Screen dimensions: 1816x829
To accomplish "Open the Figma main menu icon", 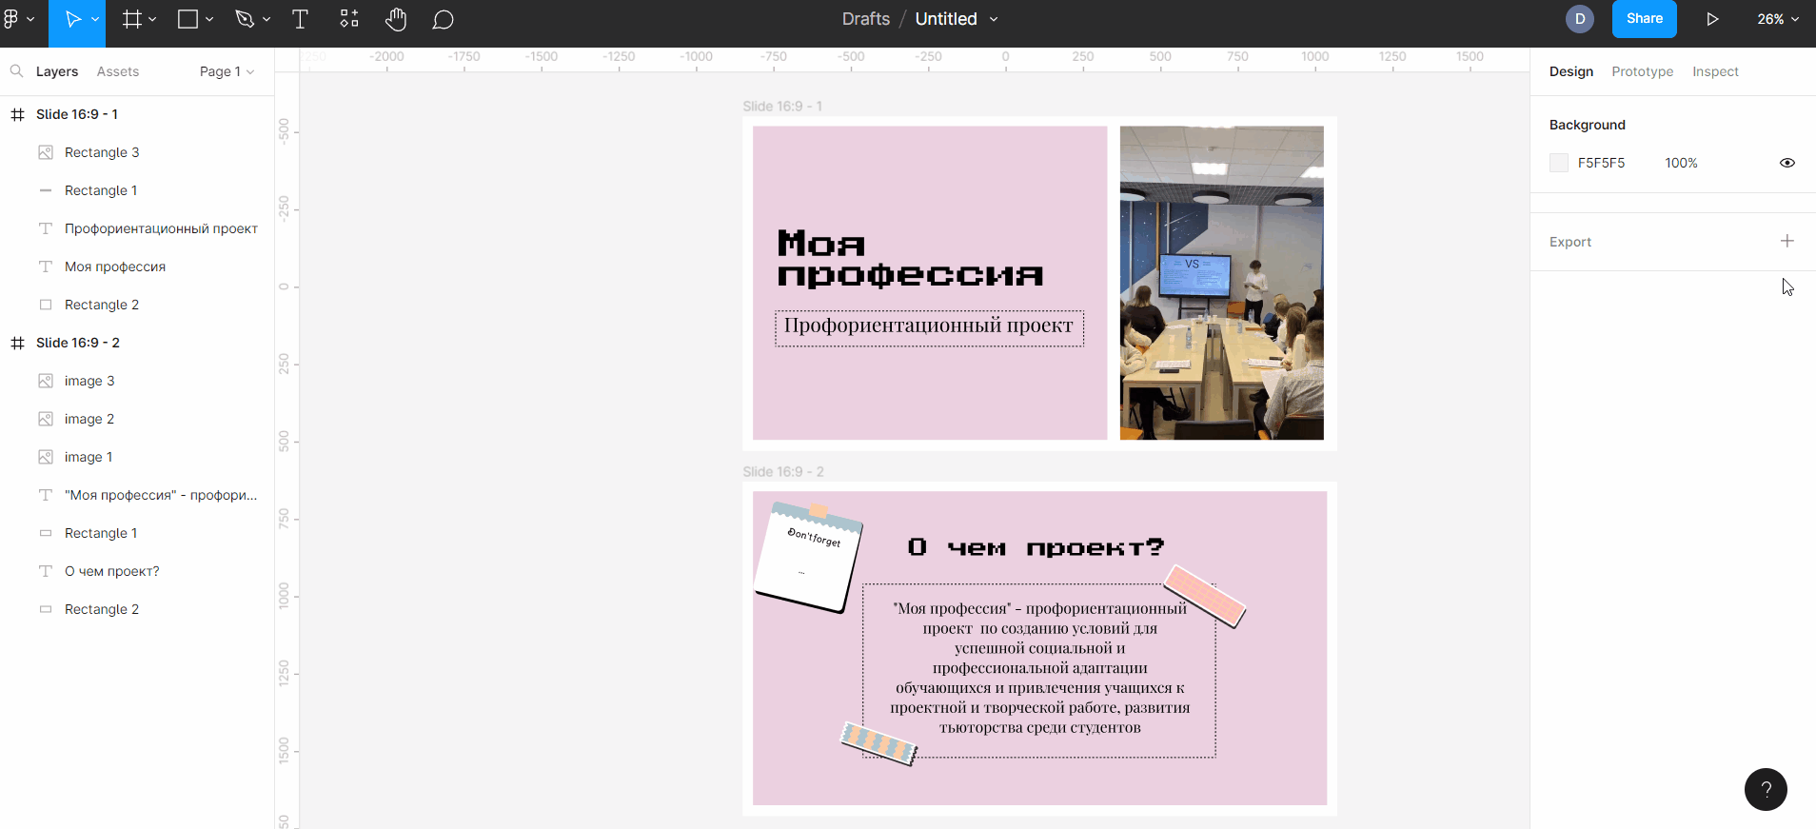I will pyautogui.click(x=11, y=19).
